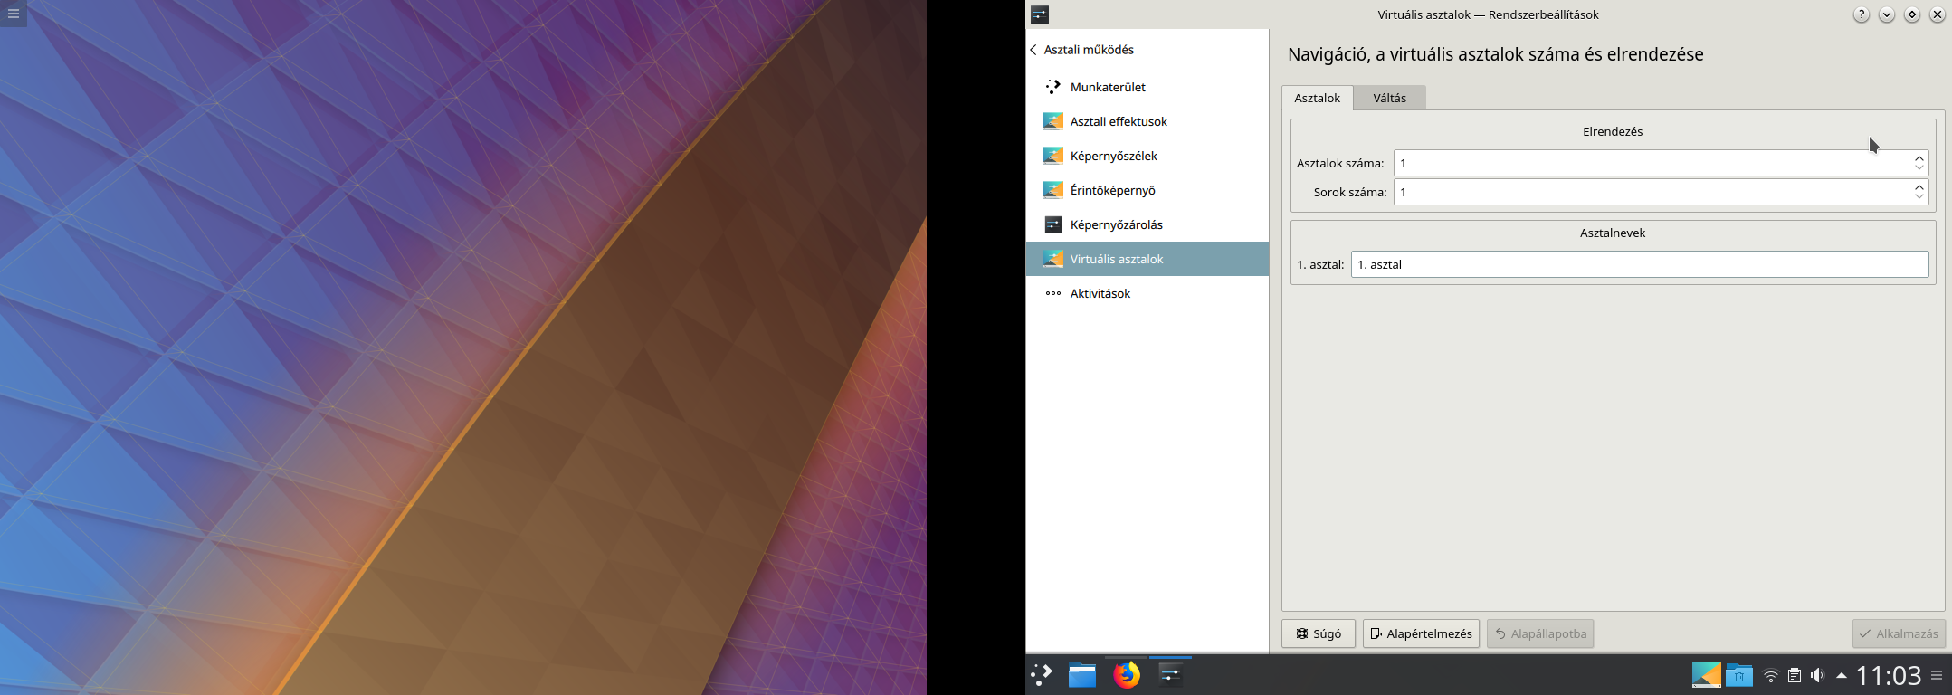Click the System Settings window title icon
Image resolution: width=1952 pixels, height=695 pixels.
1040,14
